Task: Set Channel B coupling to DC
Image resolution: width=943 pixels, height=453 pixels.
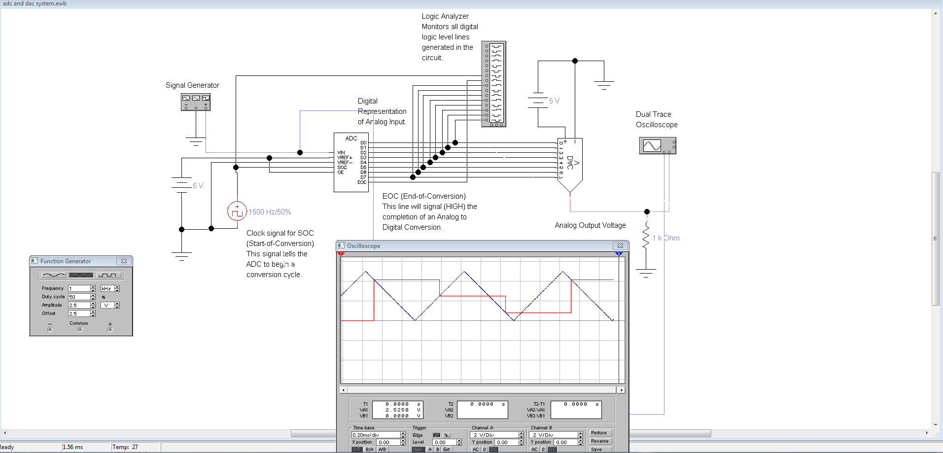Action: tap(553, 449)
